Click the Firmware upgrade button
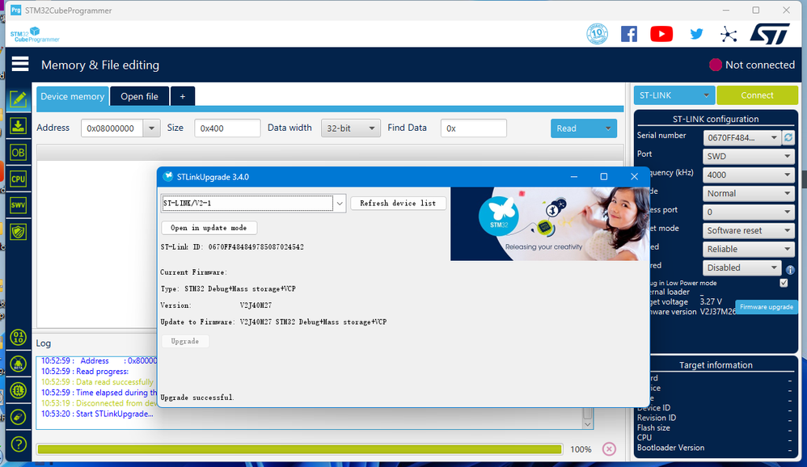The width and height of the screenshot is (807, 467). click(x=767, y=306)
